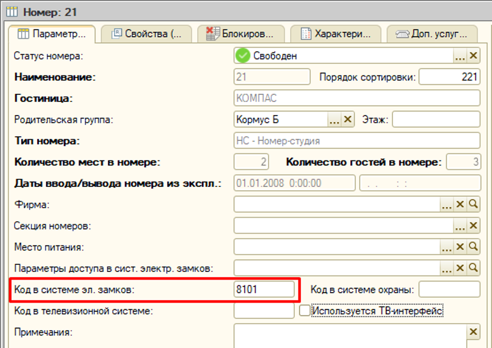Open the Фирма magnifier icon
492x348 pixels.
(473, 205)
